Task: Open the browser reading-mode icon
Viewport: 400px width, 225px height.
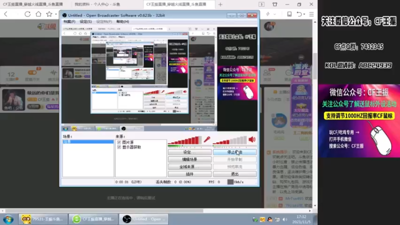Action: point(289,14)
